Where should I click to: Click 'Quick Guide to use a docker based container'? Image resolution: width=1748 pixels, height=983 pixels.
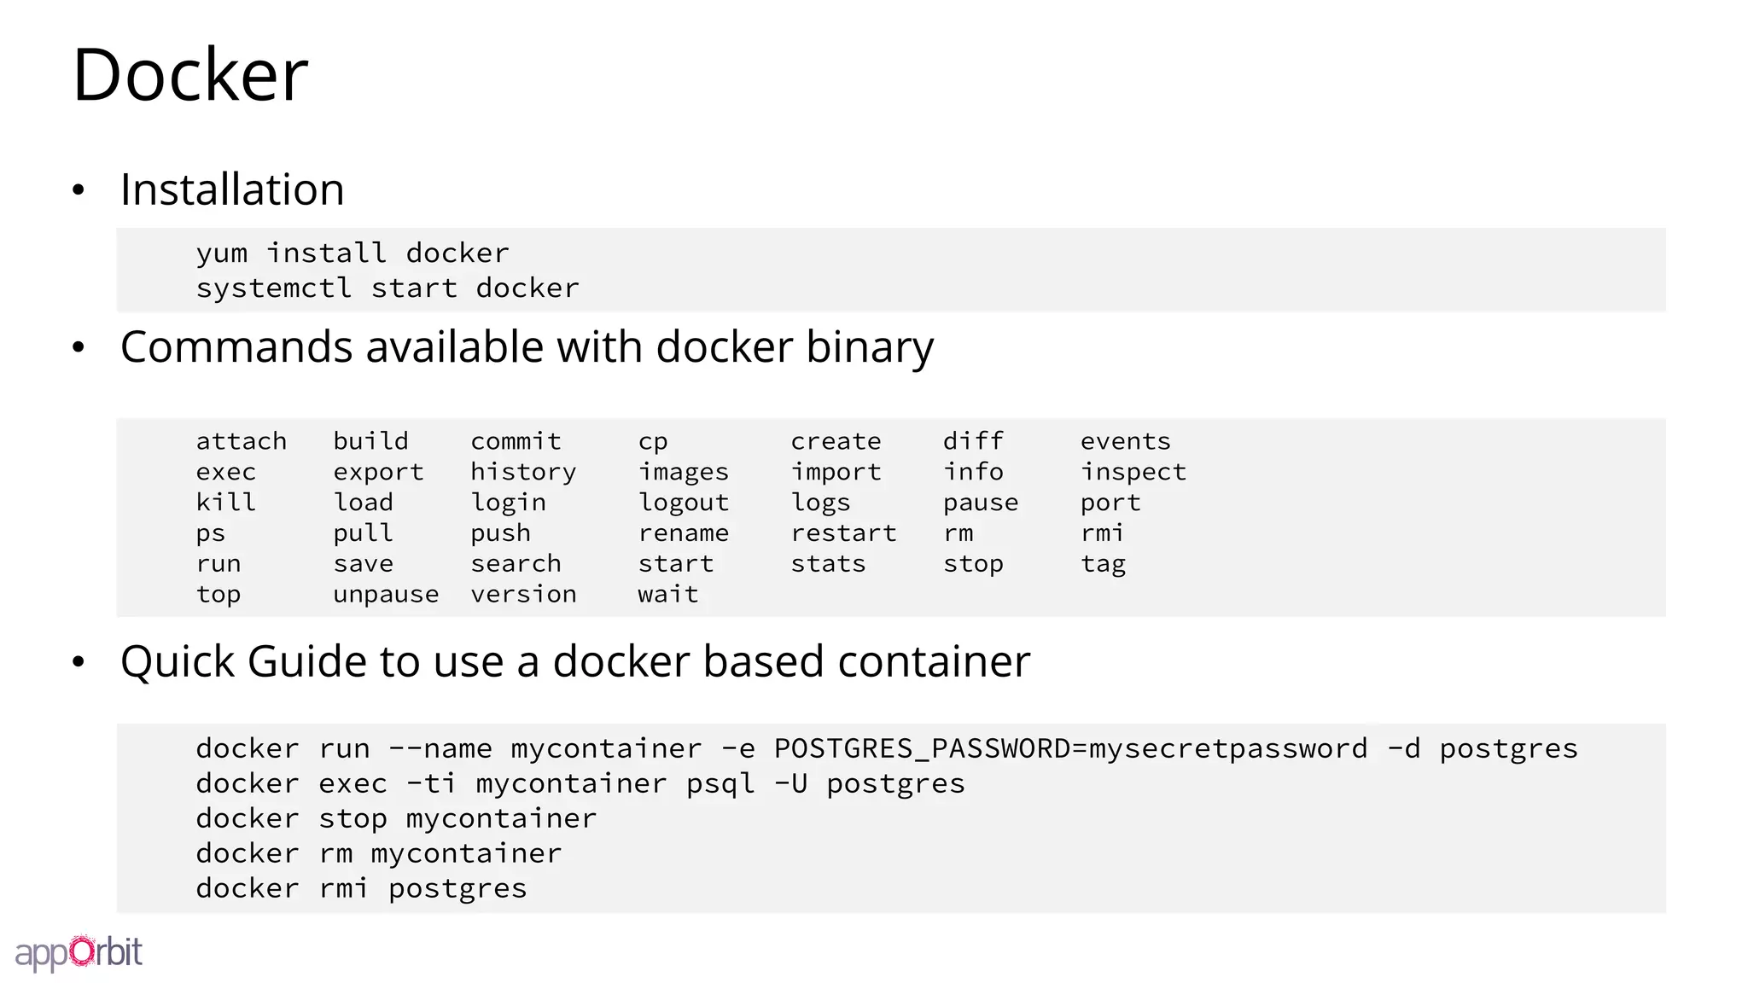point(574,662)
